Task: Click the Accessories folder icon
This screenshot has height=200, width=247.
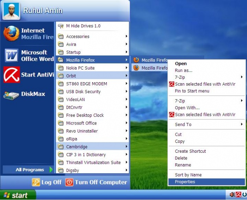Action: pyautogui.click(x=61, y=36)
